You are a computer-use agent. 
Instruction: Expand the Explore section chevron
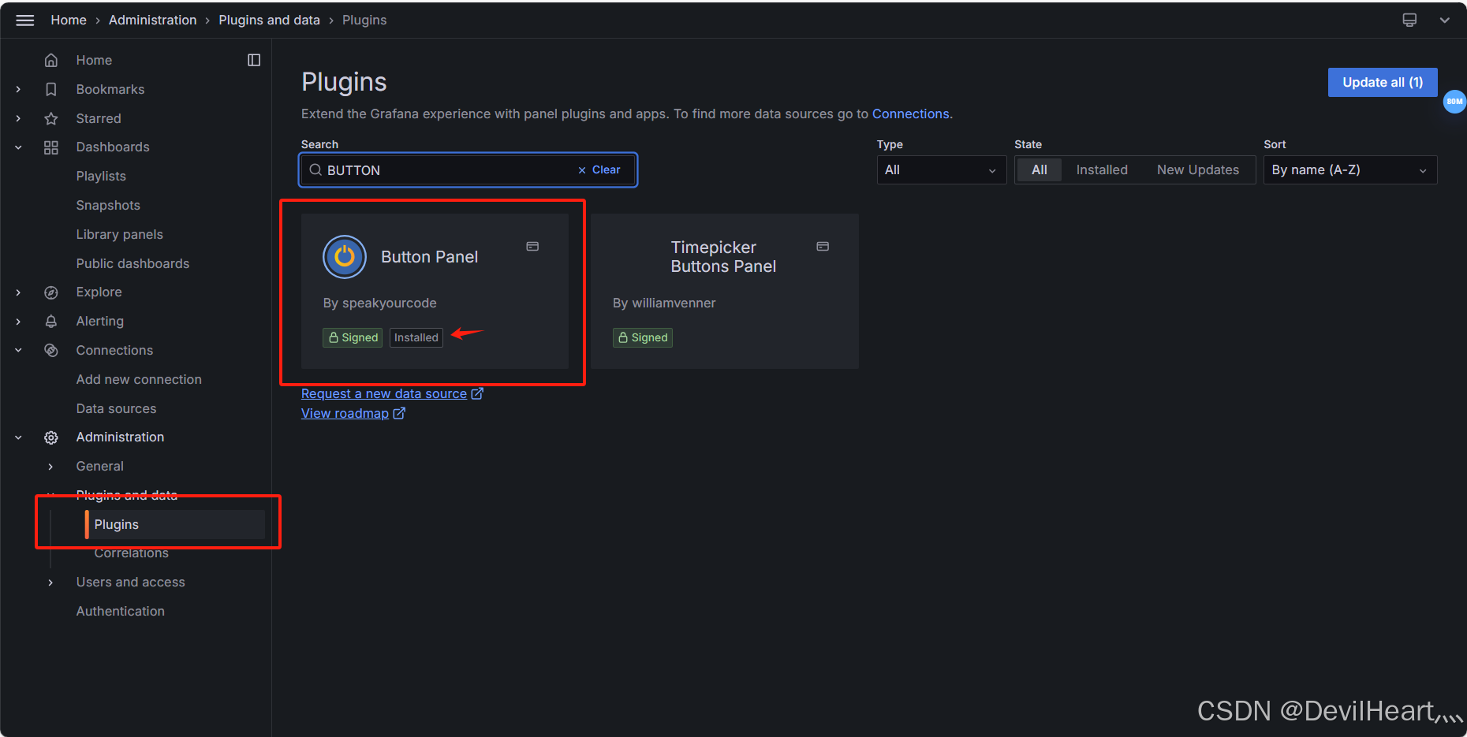click(x=18, y=292)
